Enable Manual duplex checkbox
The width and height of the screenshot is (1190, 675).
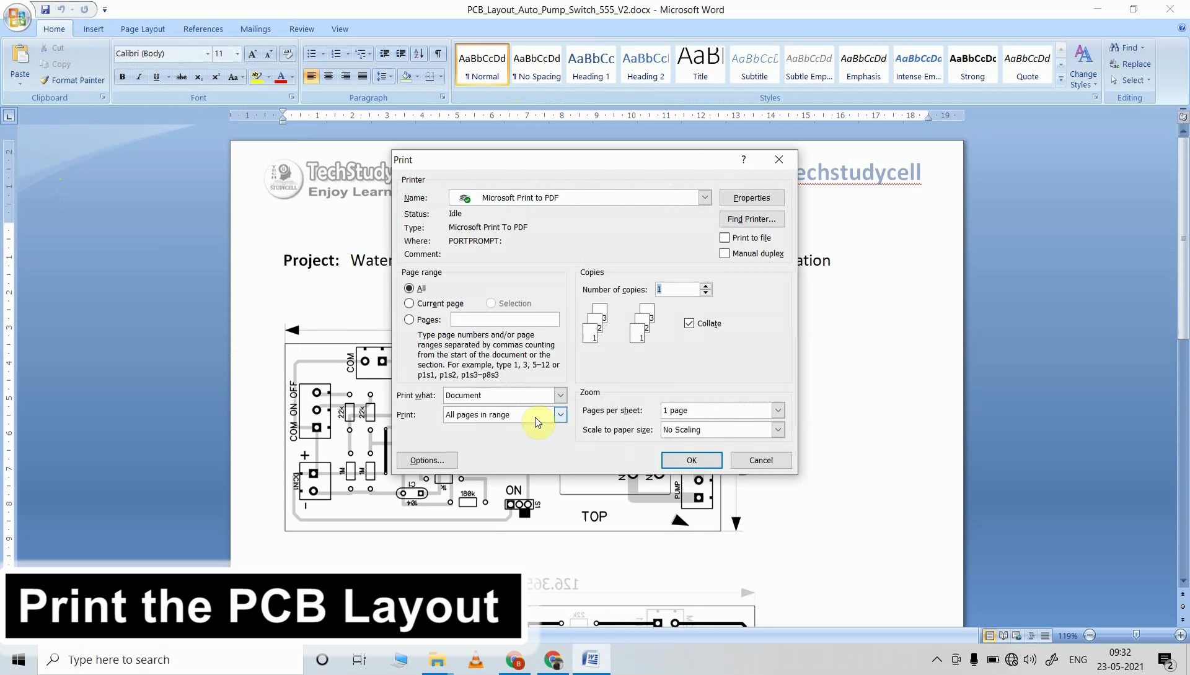pyautogui.click(x=725, y=253)
